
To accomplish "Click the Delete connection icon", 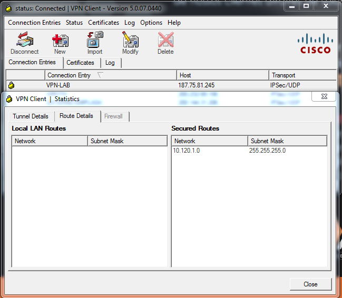I will pyautogui.click(x=165, y=43).
